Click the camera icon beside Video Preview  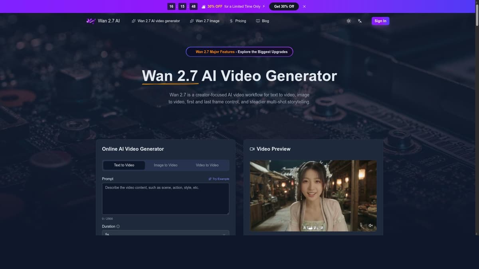(x=252, y=149)
